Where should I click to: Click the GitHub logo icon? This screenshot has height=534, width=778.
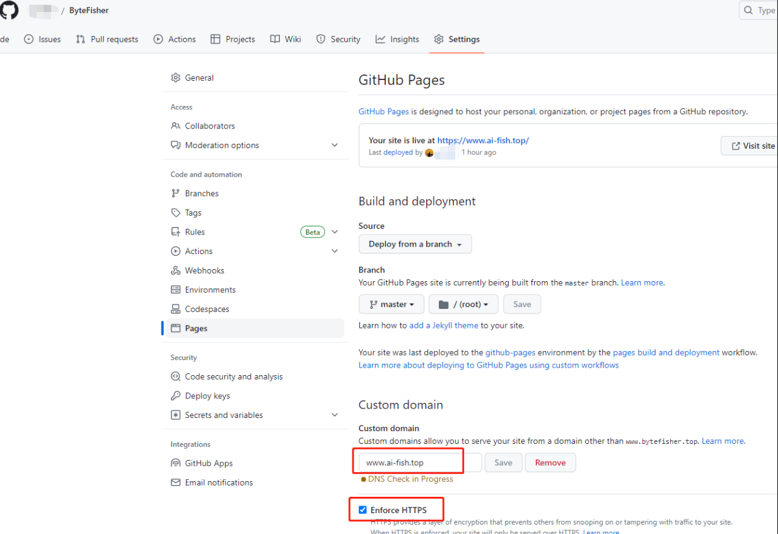9,10
